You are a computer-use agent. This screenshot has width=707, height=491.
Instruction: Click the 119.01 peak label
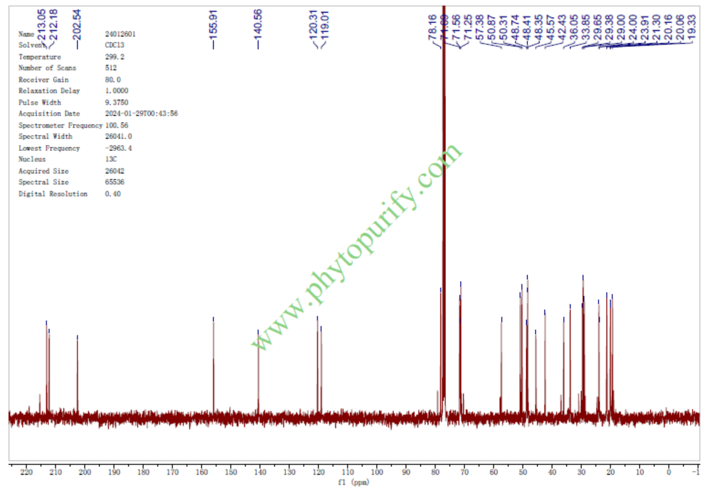click(325, 24)
